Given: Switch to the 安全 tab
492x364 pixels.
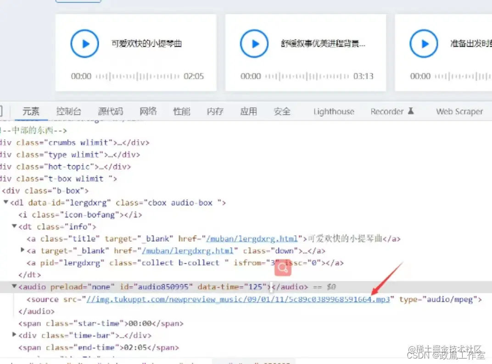Looking at the screenshot, I should pos(282,111).
